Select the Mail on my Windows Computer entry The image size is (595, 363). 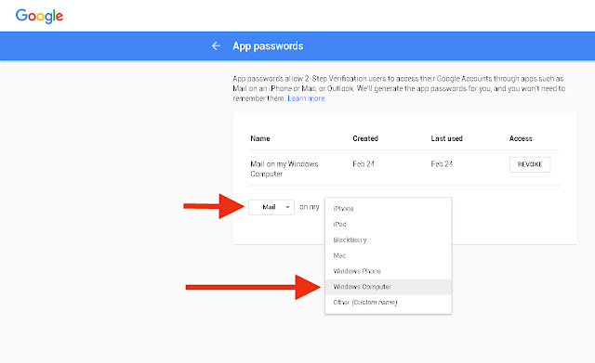pos(284,169)
